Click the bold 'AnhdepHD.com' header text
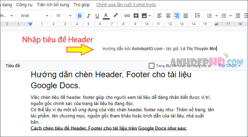248x137 pixels. tap(147, 49)
